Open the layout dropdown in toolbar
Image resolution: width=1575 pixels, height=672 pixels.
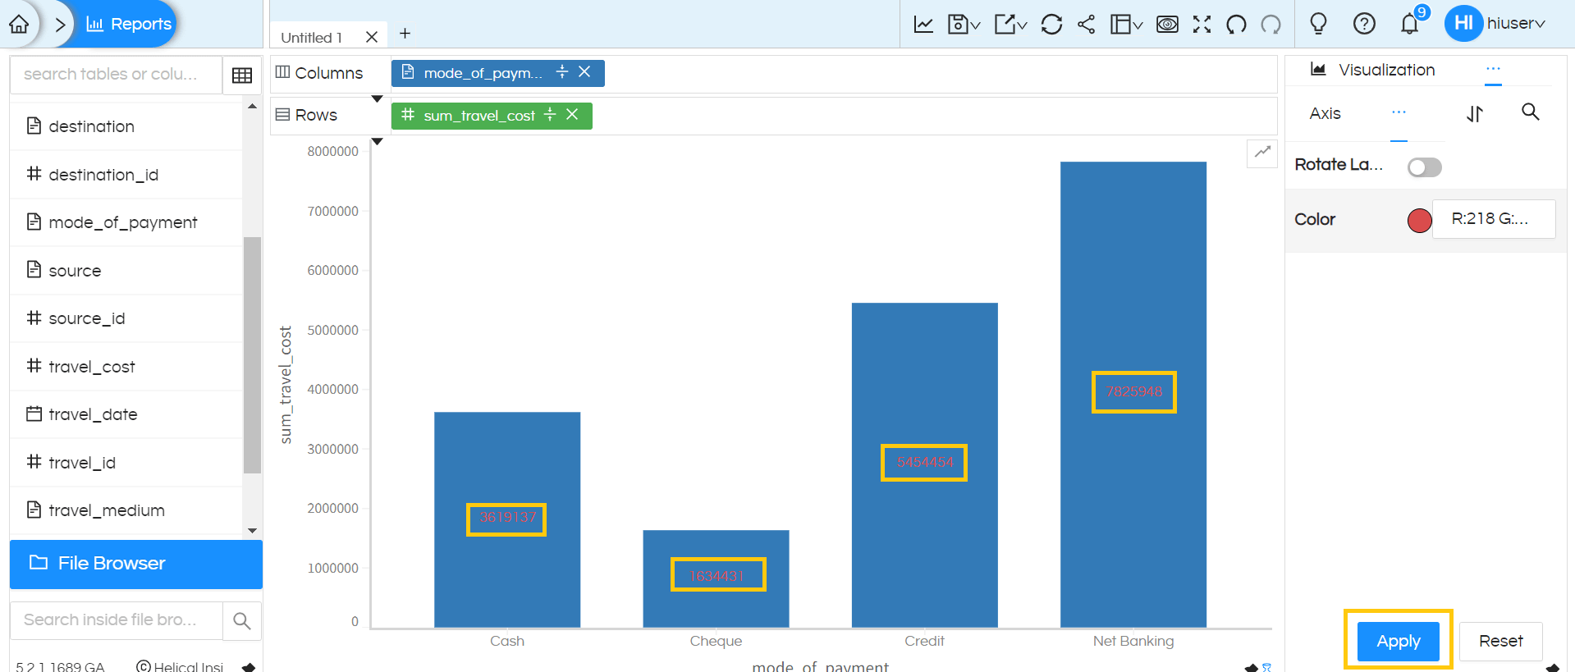[x=1126, y=24]
